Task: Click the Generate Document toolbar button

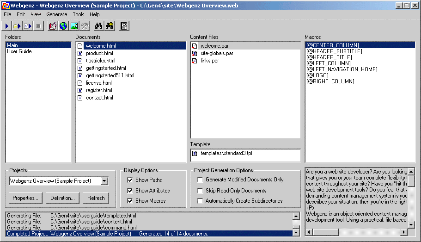Action: (28, 26)
